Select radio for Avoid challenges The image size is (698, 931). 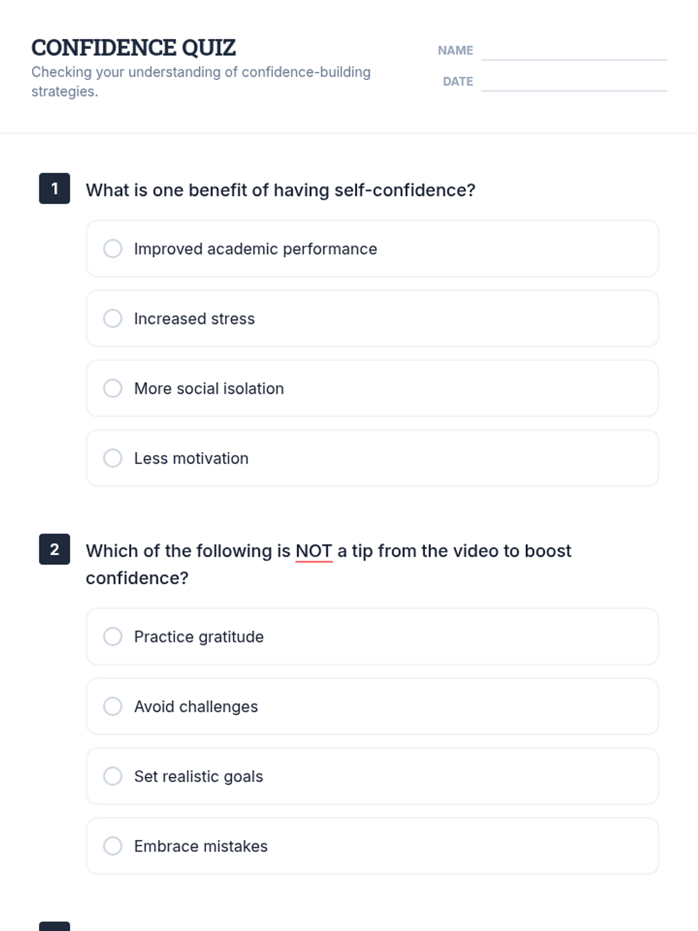pyautogui.click(x=113, y=706)
